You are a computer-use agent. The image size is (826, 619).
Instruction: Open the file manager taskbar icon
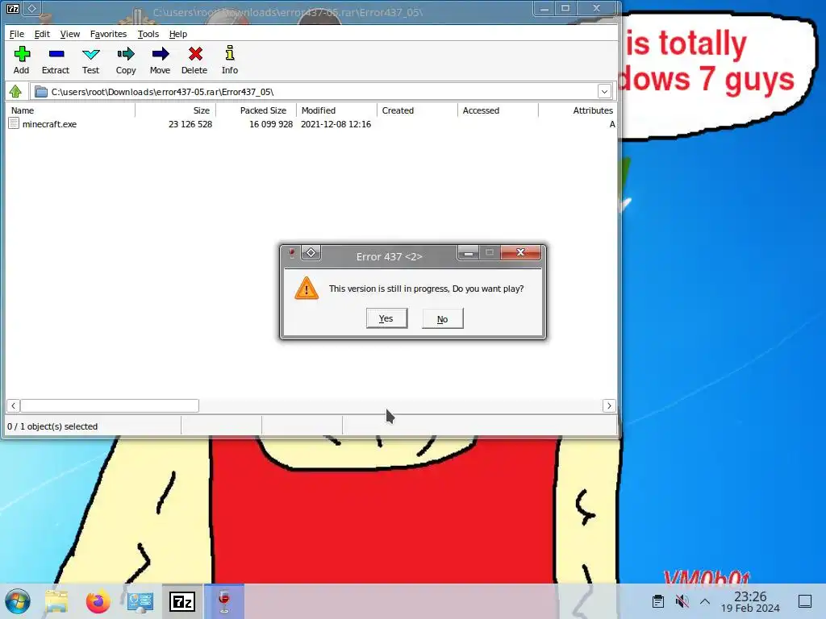(56, 601)
